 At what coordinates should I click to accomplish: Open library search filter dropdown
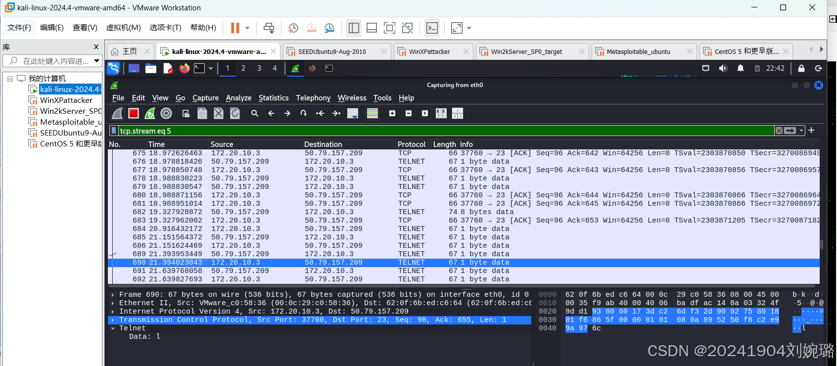[96, 61]
